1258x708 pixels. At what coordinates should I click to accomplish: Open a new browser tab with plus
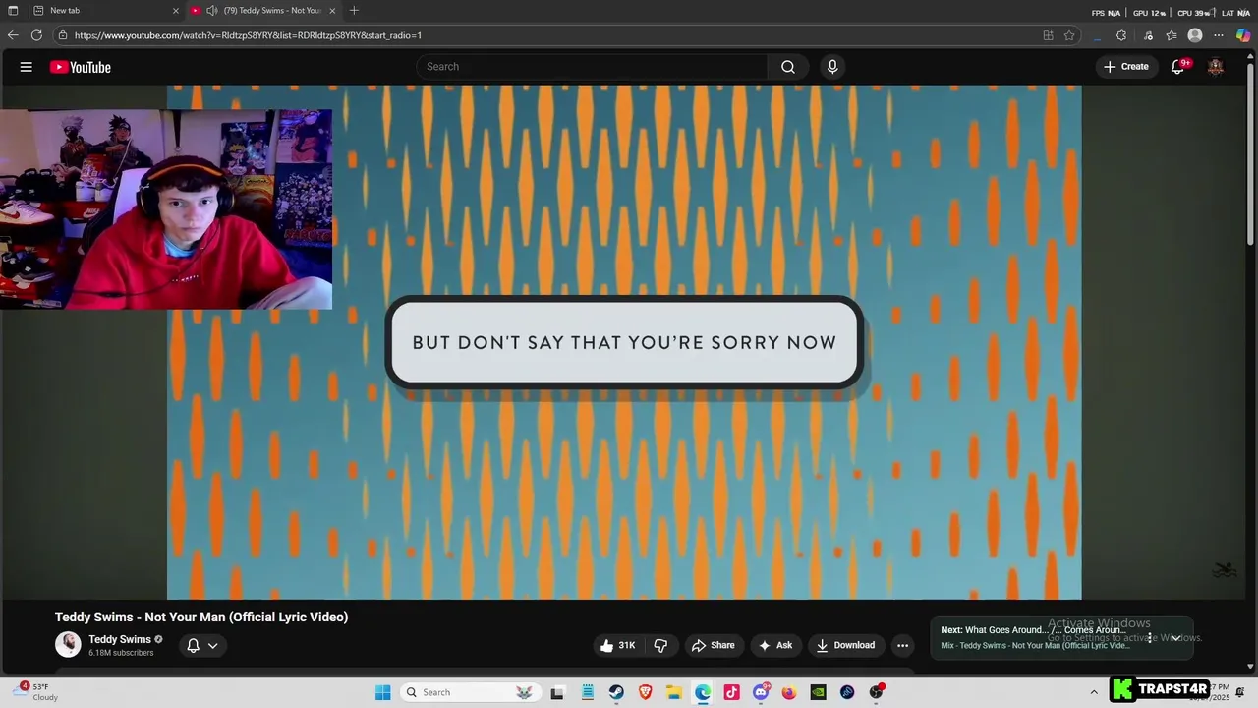point(354,10)
